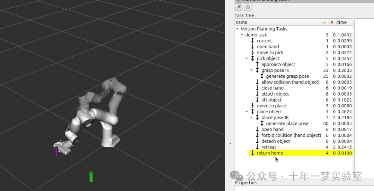Screen dimensions: 374x191
Task: Select the return home stage label
Action: coord(270,153)
